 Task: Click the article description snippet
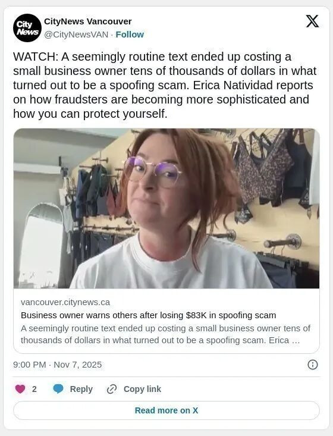point(165,334)
